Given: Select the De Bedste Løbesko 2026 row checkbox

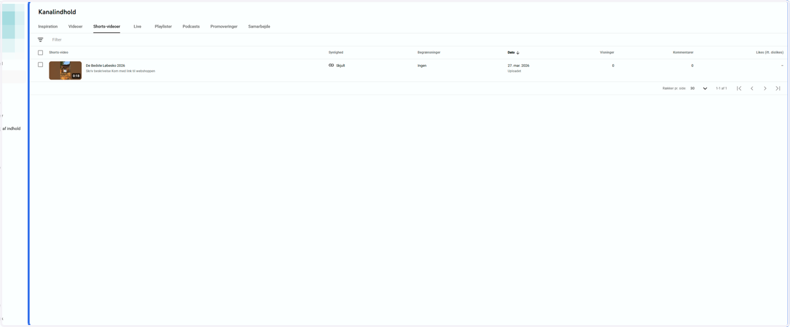Looking at the screenshot, I should click(x=40, y=65).
